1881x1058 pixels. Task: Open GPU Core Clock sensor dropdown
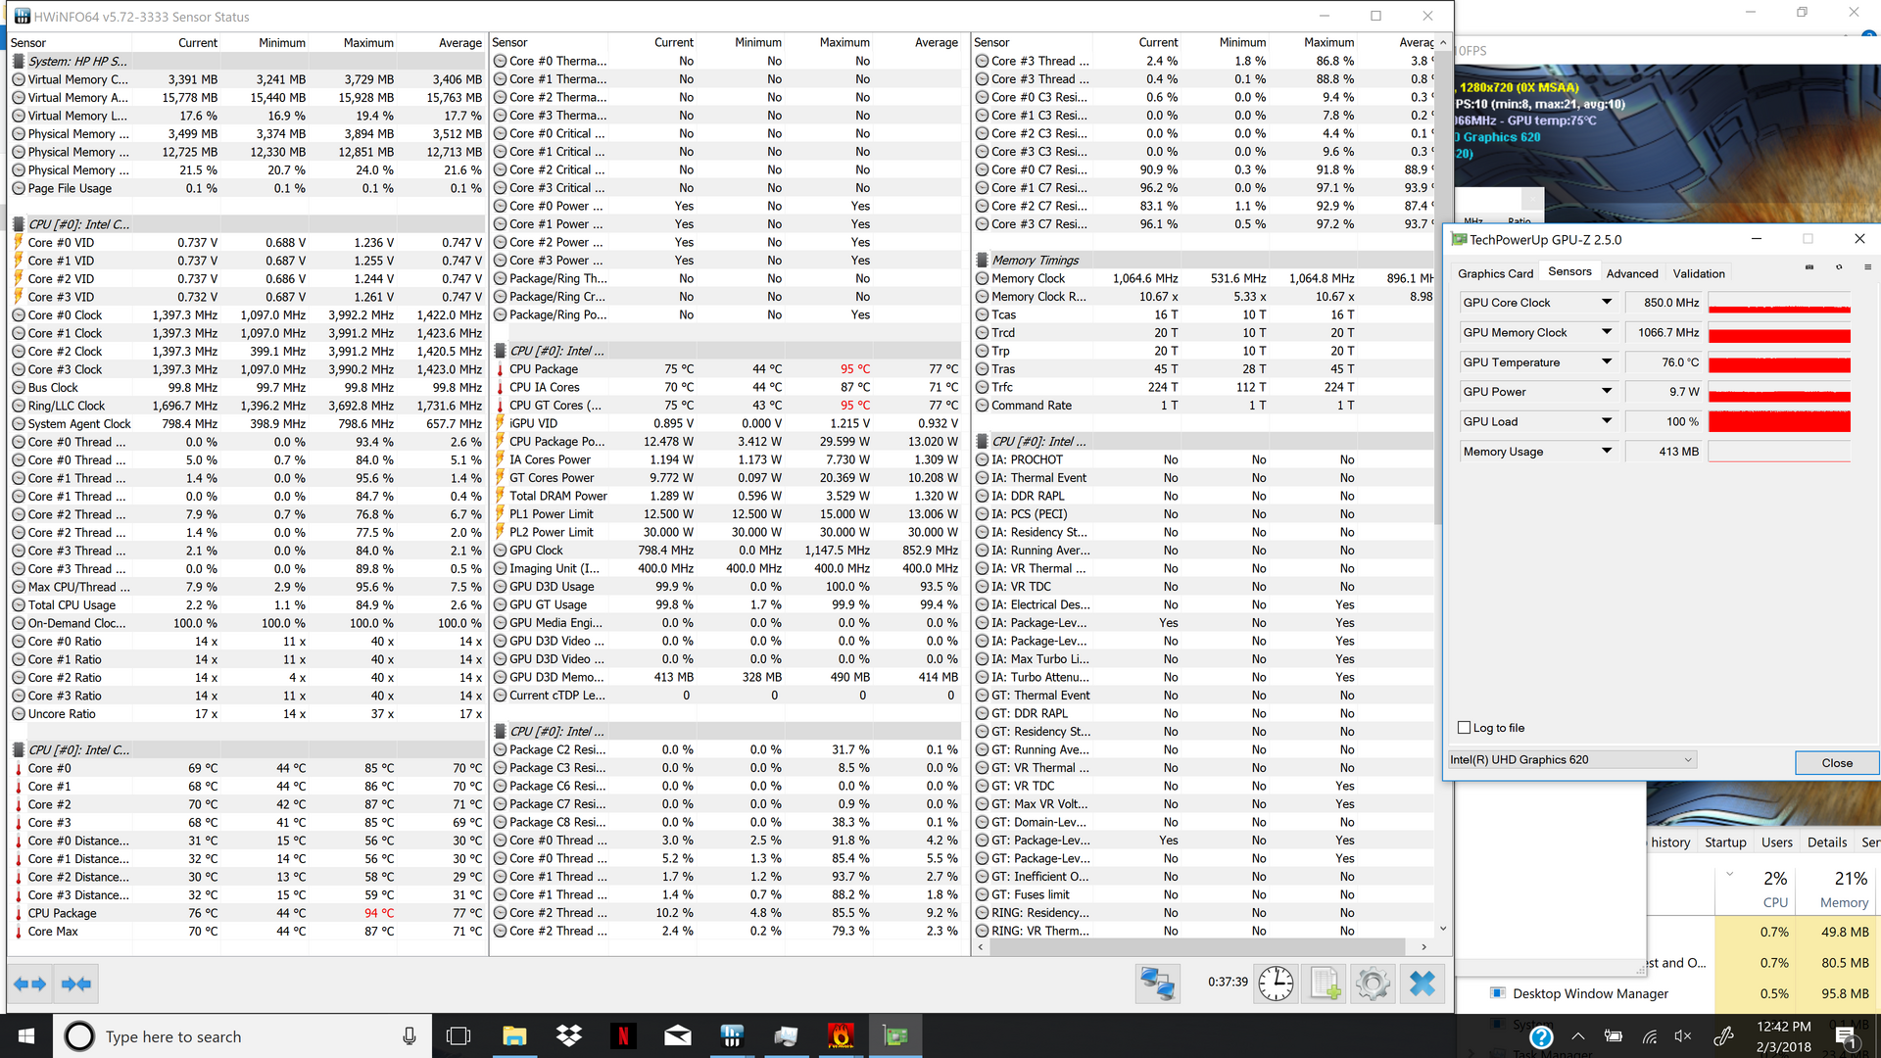1607,303
